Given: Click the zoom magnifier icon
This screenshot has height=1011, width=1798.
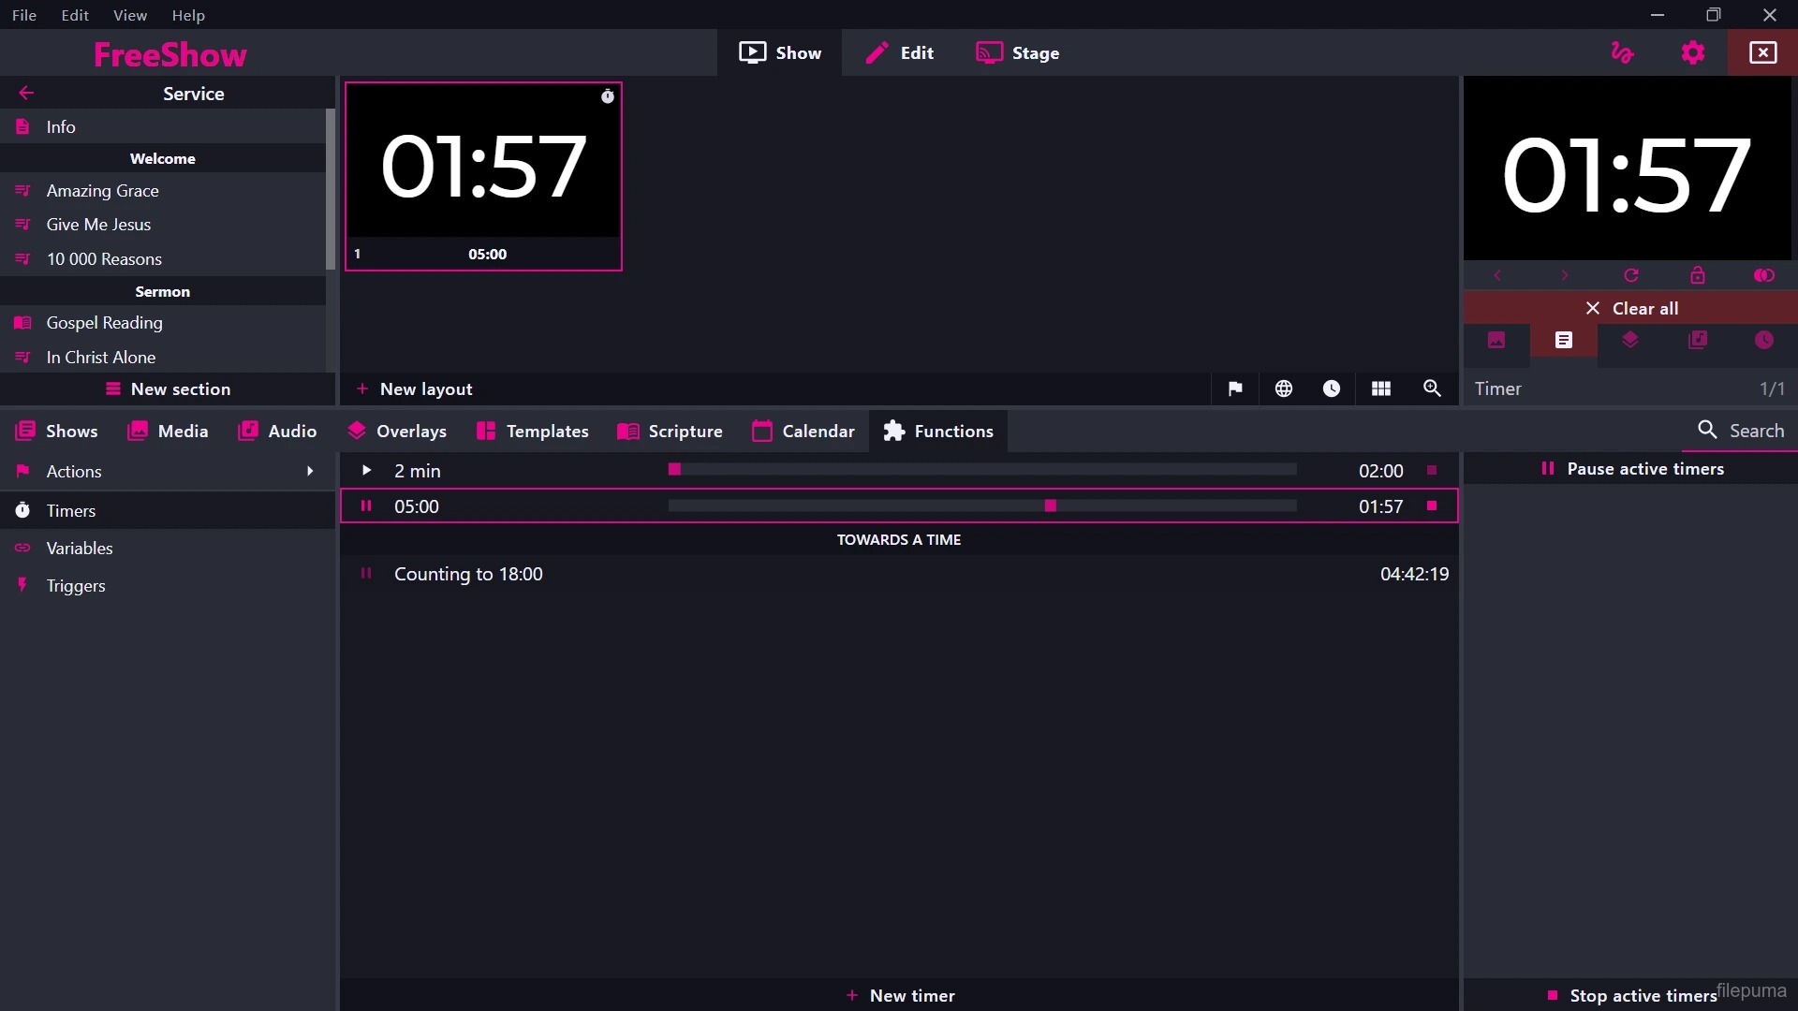Looking at the screenshot, I should pyautogui.click(x=1432, y=388).
